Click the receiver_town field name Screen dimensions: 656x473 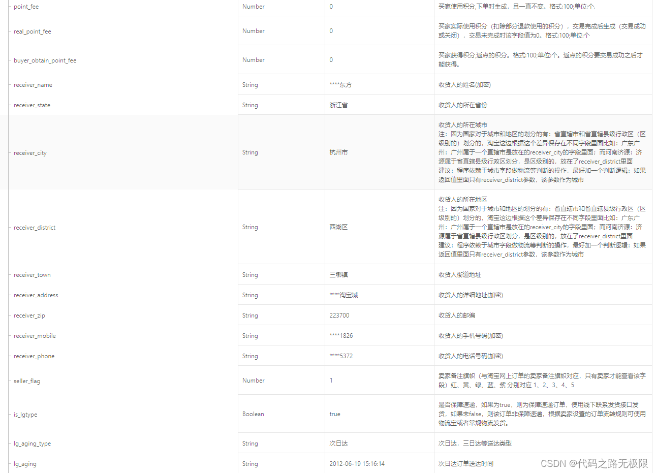coord(32,275)
